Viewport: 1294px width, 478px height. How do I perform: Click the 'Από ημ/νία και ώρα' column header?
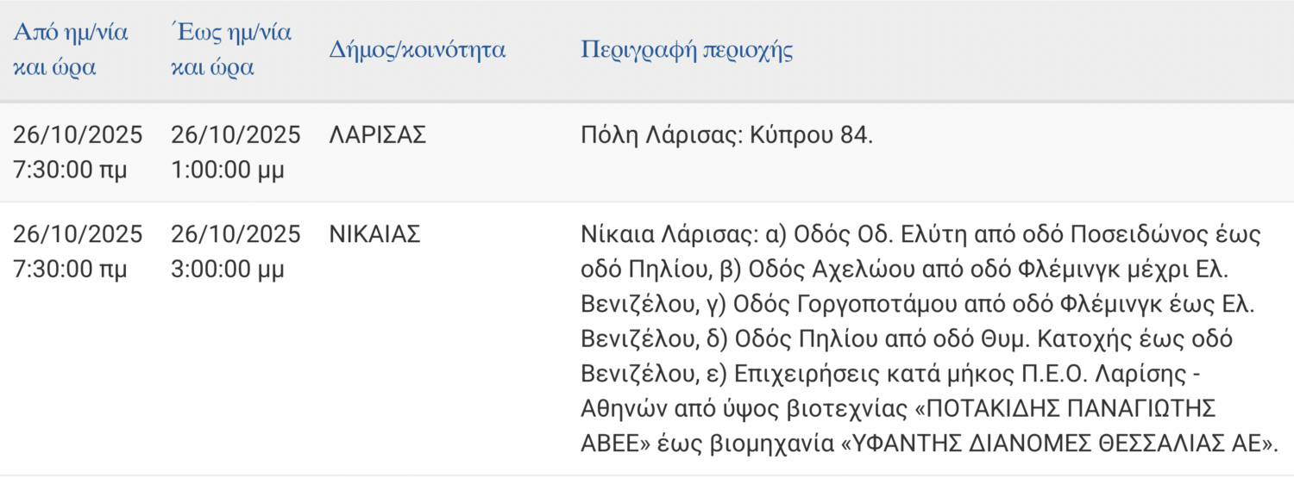(70, 50)
